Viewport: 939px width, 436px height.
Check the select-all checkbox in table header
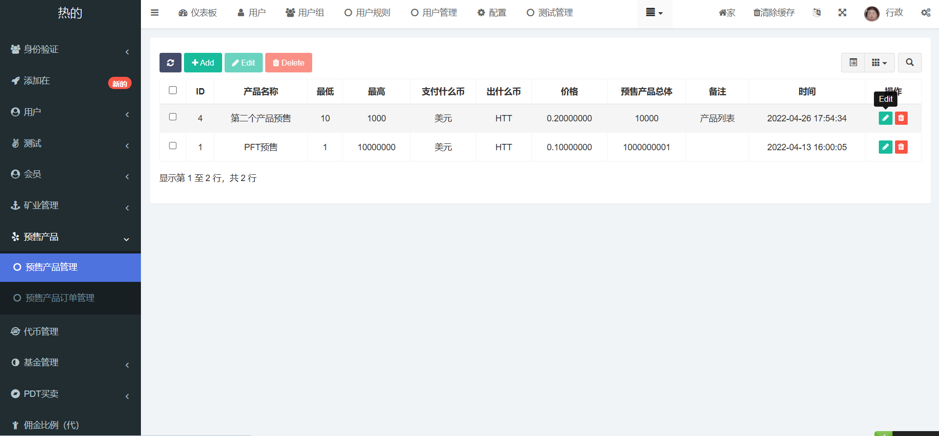[x=173, y=91]
